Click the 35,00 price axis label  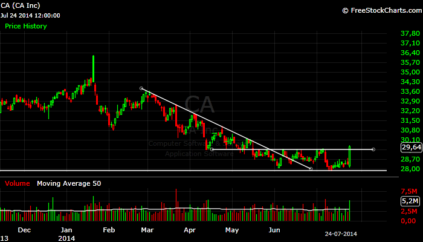tap(410, 72)
